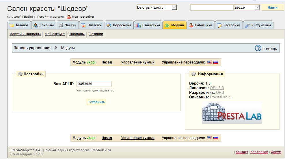Open Позиции submenu link
Screen dimensions: 285x159
(x=96, y=34)
